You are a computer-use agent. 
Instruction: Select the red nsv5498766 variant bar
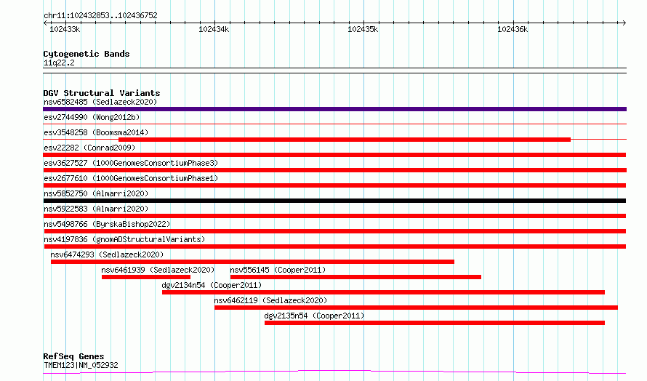click(x=334, y=231)
